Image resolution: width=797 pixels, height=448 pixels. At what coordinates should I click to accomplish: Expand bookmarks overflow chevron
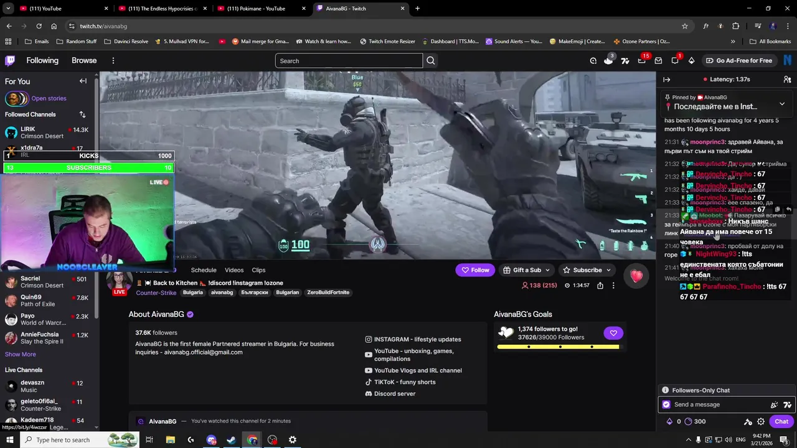(733, 42)
